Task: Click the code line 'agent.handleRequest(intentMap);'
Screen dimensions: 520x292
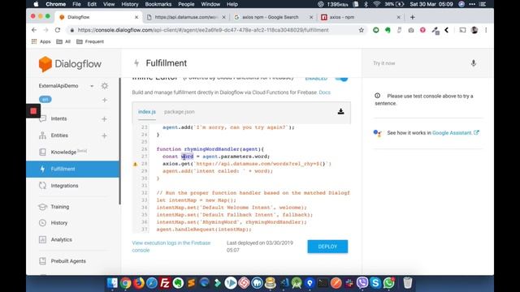Action: (204, 230)
